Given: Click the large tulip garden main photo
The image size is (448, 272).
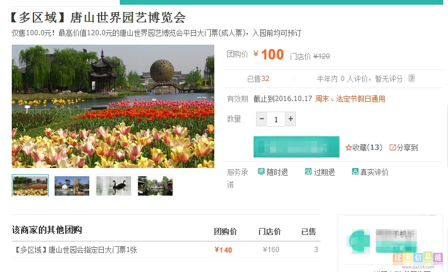Looking at the screenshot, I should click(113, 106).
